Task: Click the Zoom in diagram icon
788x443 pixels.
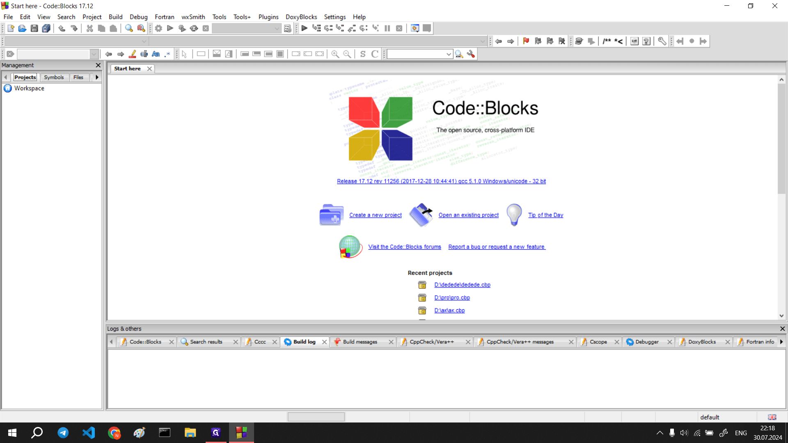Action: [335, 54]
